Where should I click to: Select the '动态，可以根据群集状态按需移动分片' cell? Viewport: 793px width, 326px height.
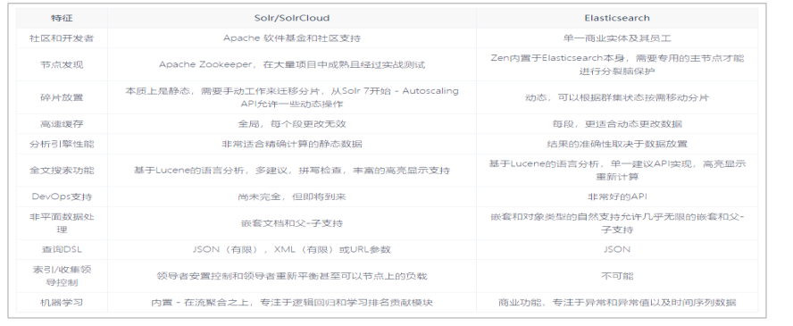617,97
